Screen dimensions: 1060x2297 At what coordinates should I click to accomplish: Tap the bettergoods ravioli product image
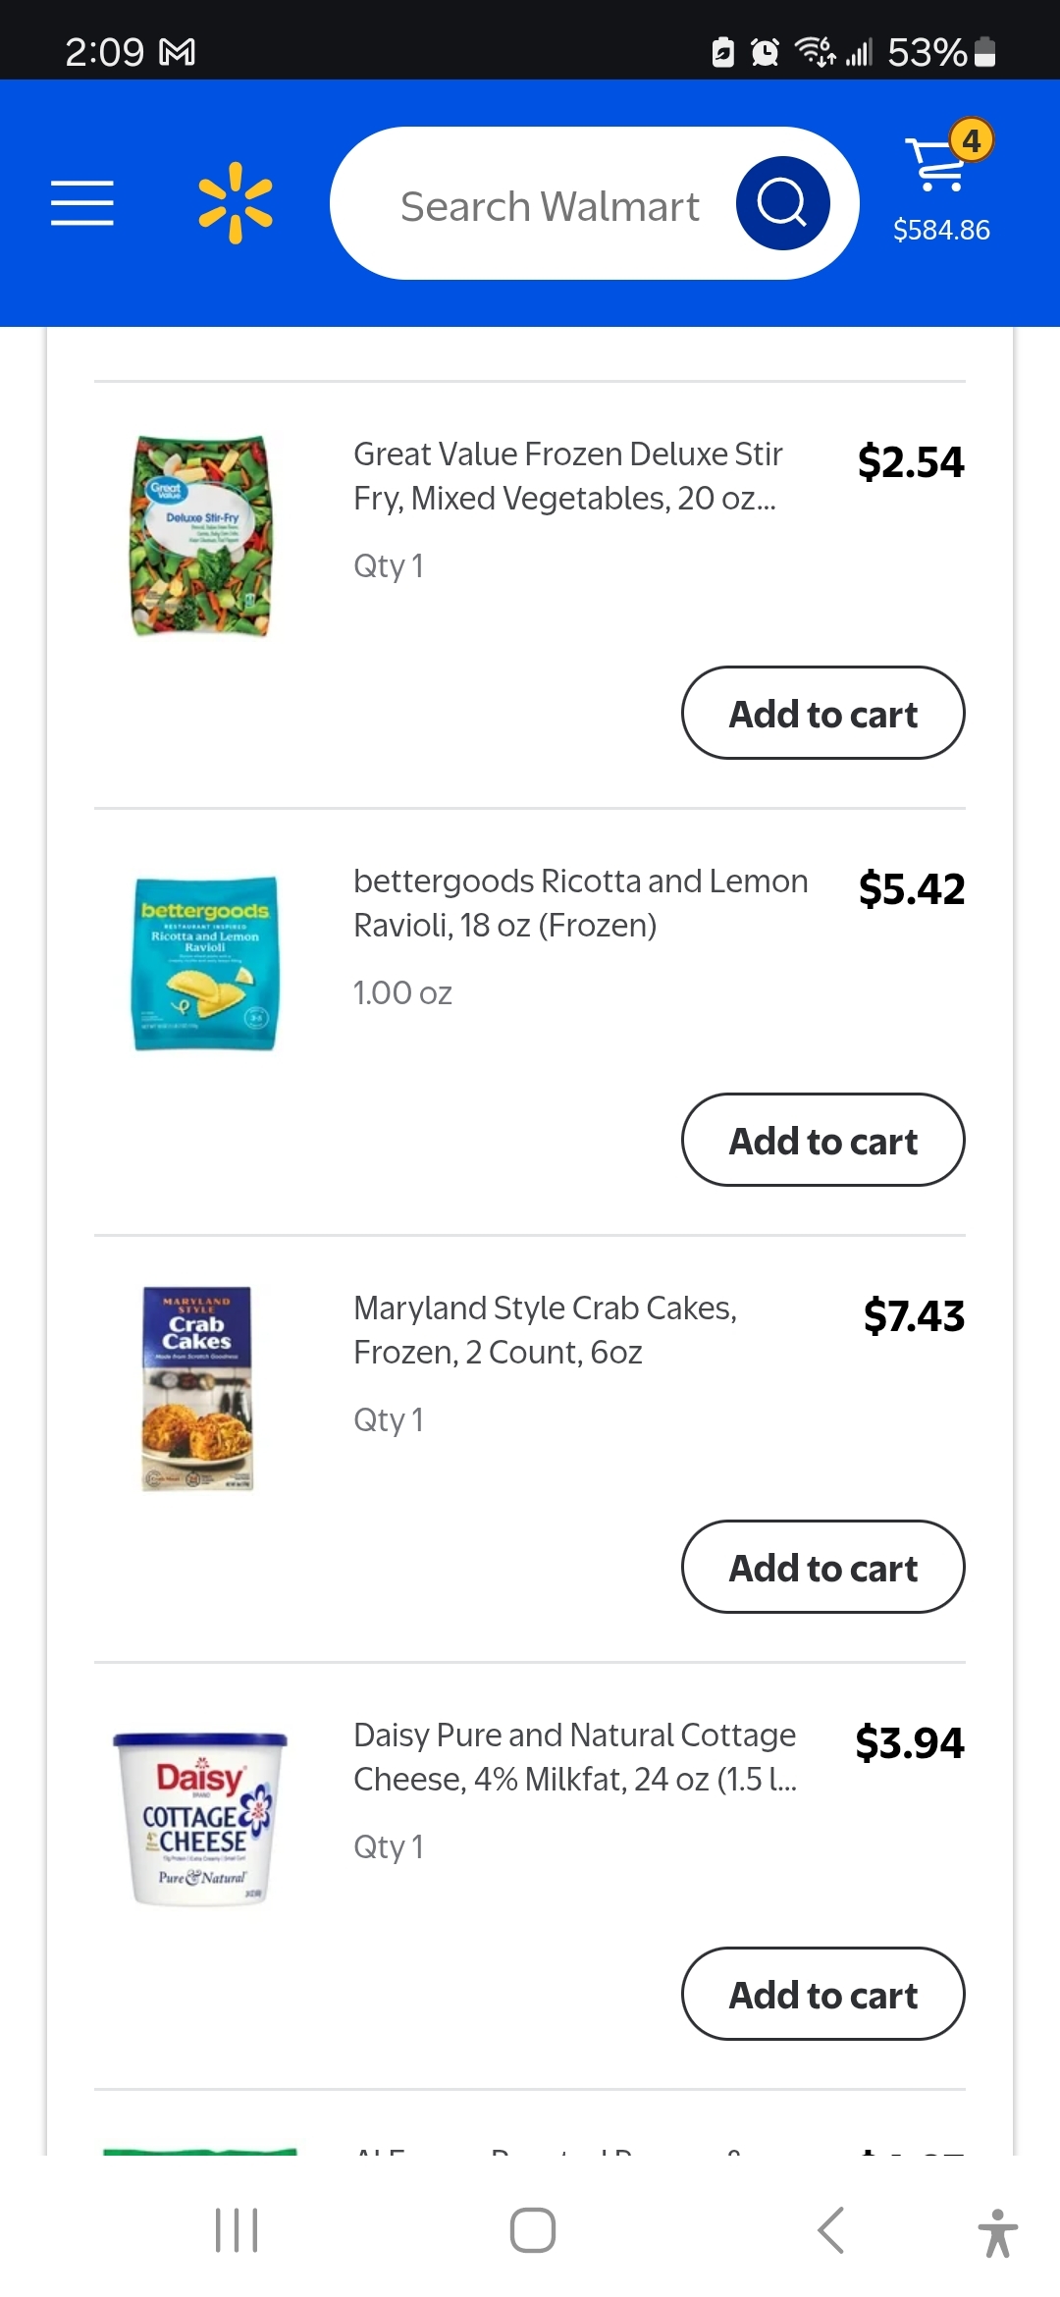(x=204, y=963)
